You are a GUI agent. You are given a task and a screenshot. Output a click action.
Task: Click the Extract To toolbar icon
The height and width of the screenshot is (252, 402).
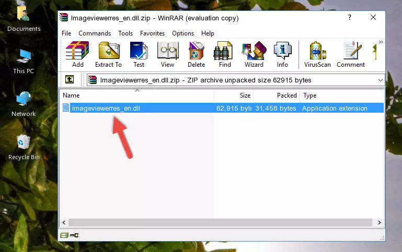(108, 54)
